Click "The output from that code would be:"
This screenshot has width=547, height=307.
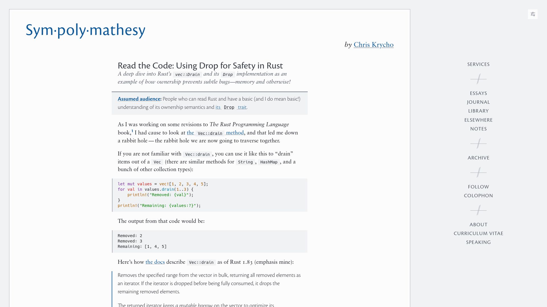[161, 221]
